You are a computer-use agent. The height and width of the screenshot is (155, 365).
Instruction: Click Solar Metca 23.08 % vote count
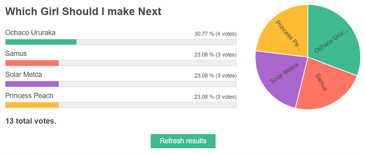[215, 76]
